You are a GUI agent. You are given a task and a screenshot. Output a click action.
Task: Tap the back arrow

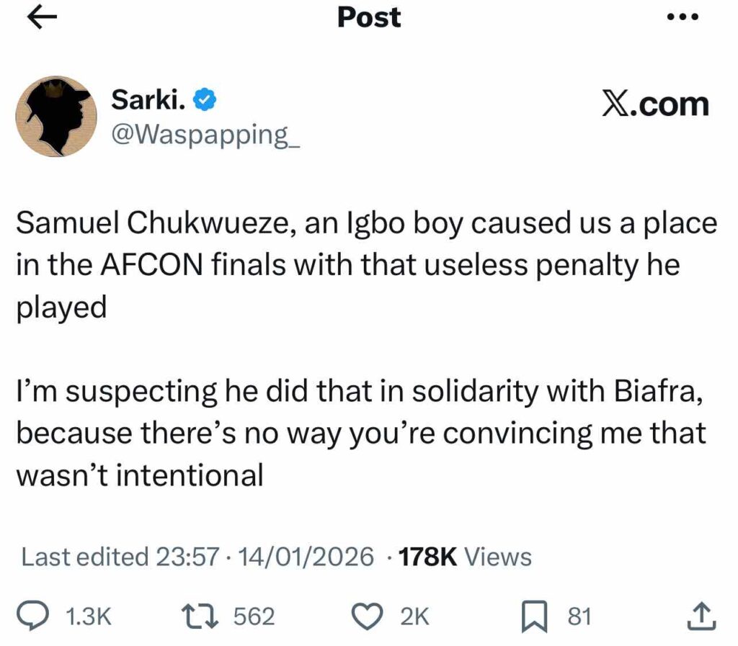(x=43, y=19)
